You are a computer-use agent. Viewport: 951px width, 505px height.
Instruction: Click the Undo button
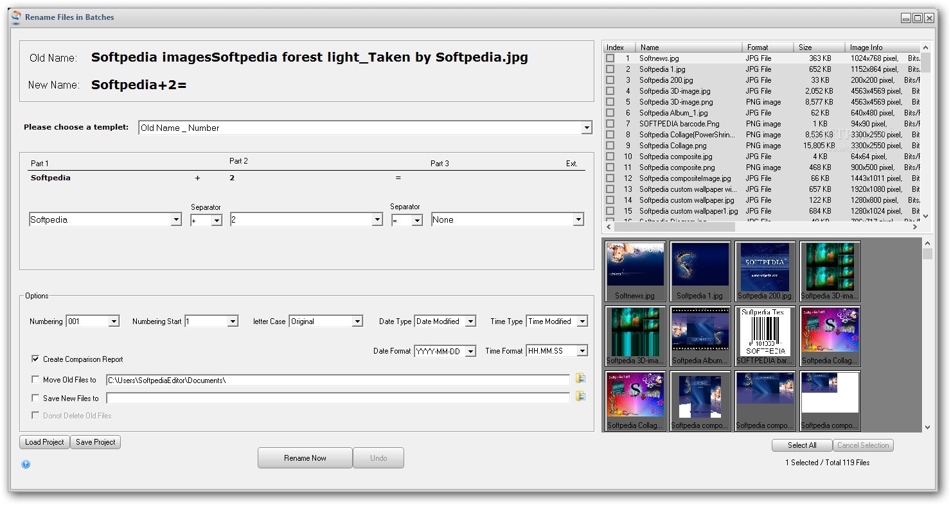[x=378, y=458]
